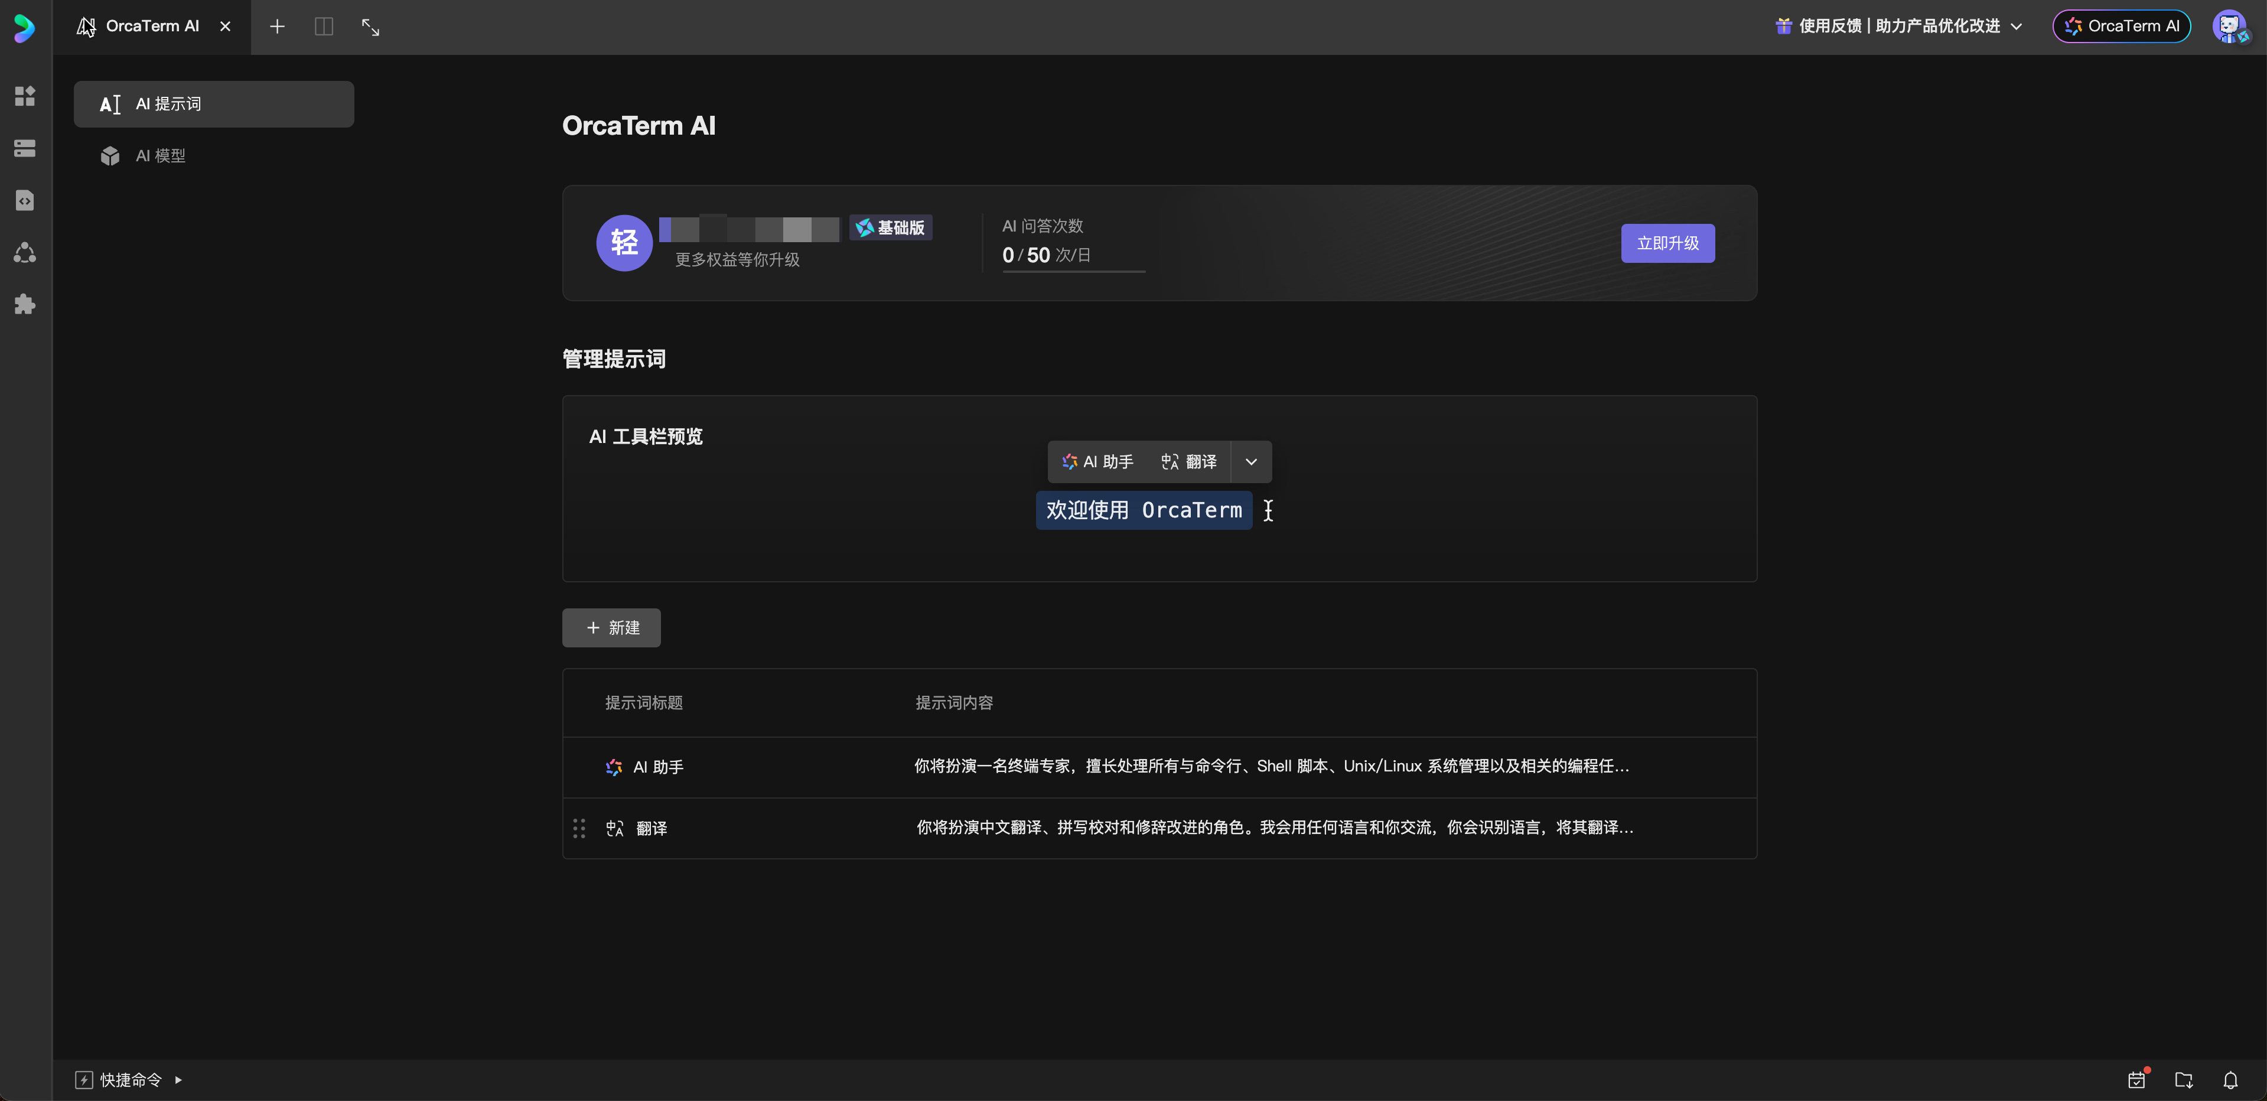This screenshot has width=2267, height=1101.
Task: Open a new tab with plus button
Action: pos(277,27)
